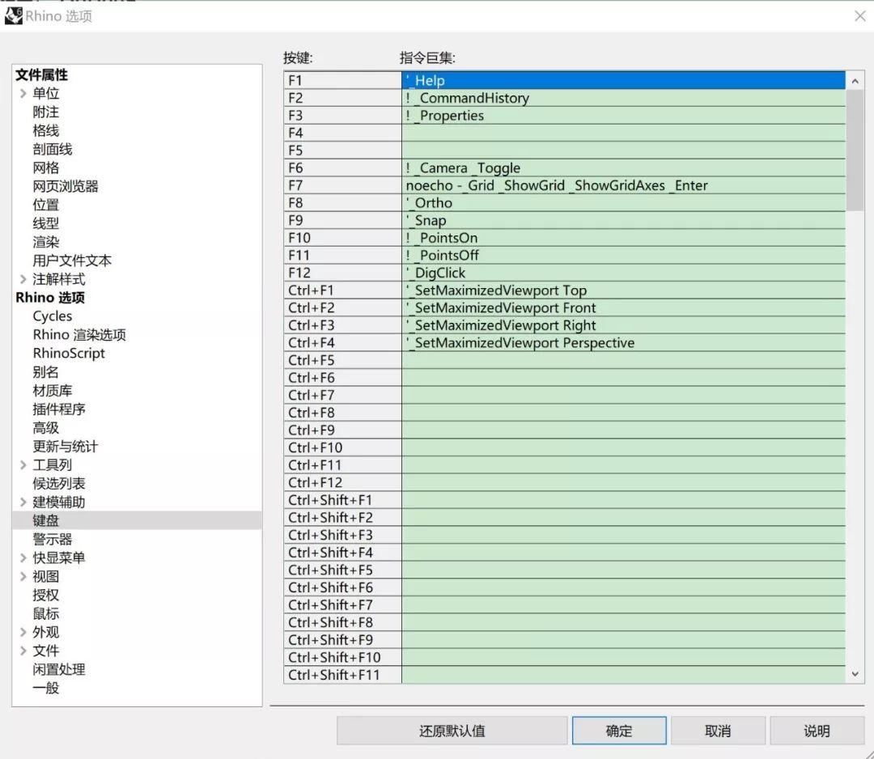Image resolution: width=874 pixels, height=759 pixels.
Task: Open 一般 settings page
Action: [45, 688]
